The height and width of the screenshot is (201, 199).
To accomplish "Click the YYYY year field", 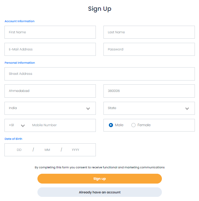I will tap(76, 150).
